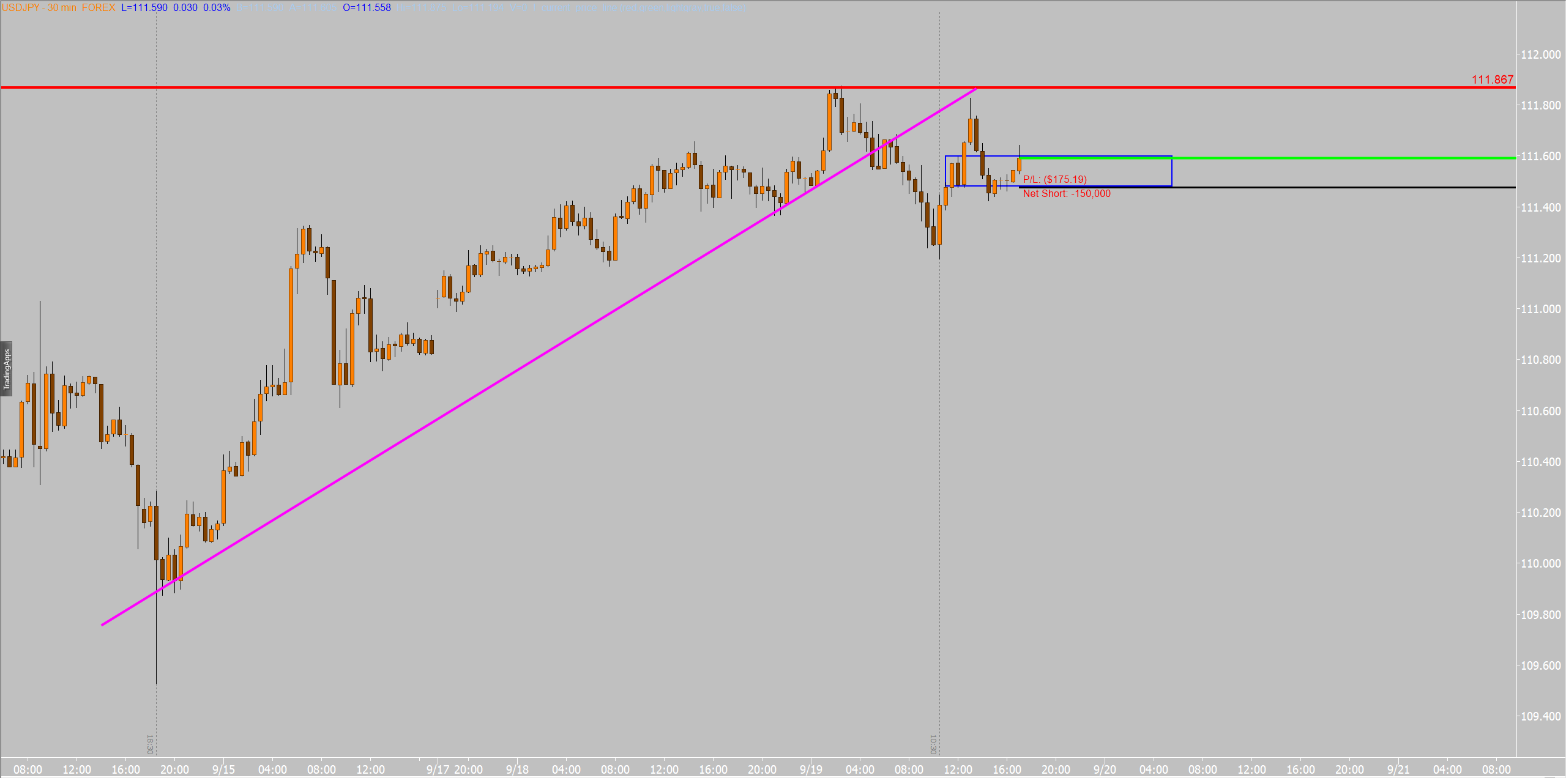
Task: Click the Net Short -150,000 label
Action: pos(1066,193)
